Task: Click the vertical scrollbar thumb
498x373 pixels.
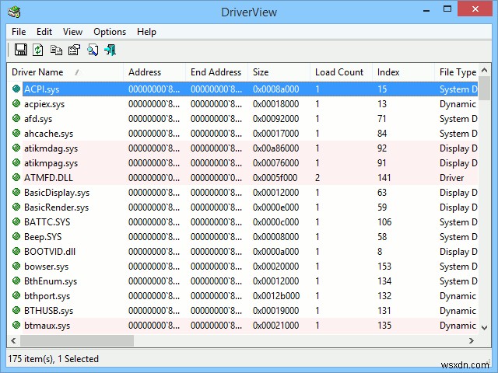Action: [x=484, y=88]
